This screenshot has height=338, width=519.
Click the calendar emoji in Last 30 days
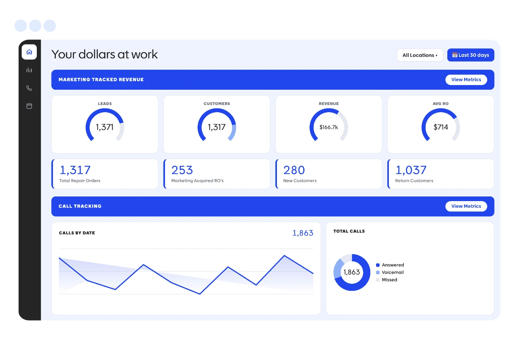tap(455, 55)
